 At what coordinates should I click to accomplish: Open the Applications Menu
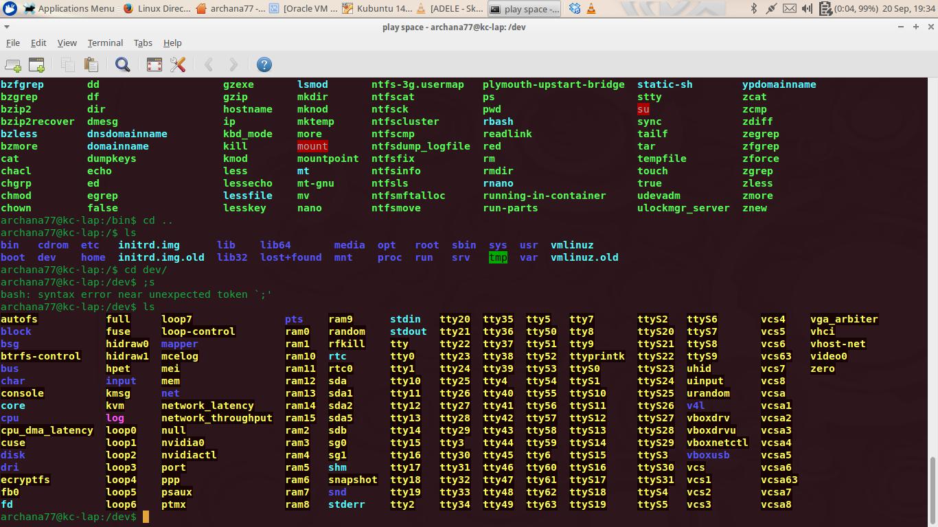[69, 9]
